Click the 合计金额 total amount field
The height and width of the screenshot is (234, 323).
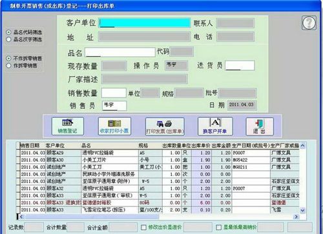point(123,227)
